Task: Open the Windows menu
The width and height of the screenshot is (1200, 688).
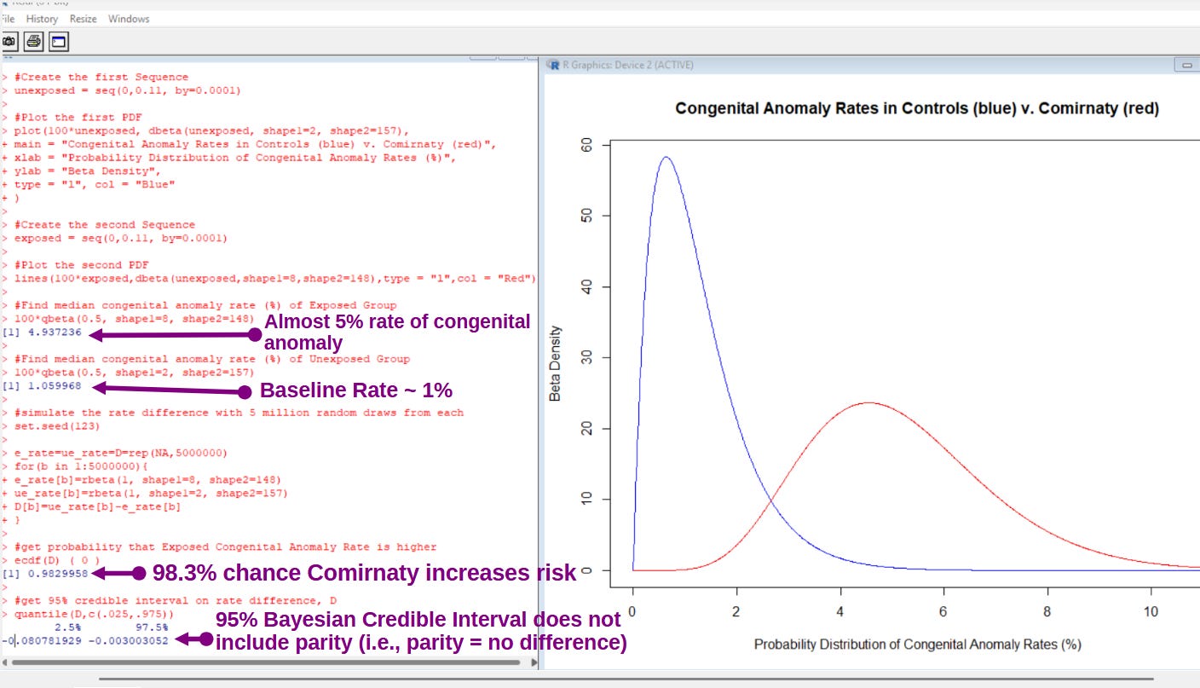Action: click(129, 19)
